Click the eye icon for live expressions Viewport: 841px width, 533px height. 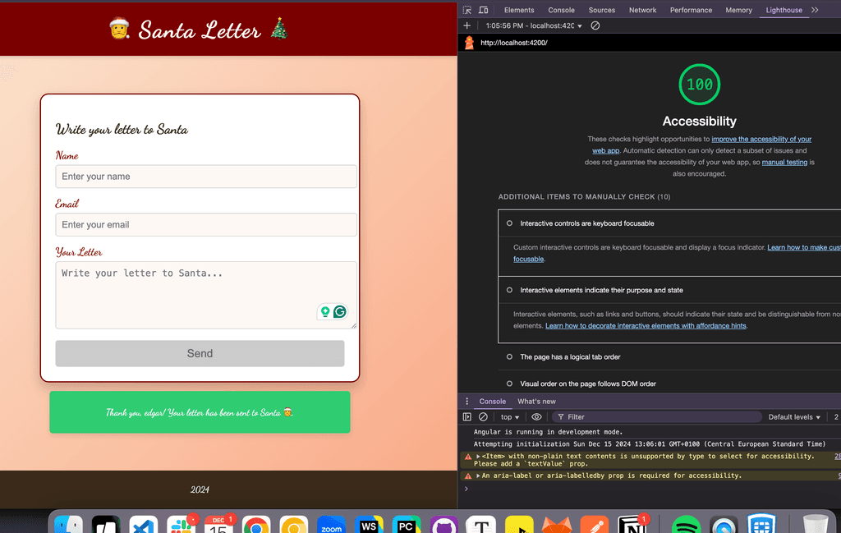(x=536, y=417)
